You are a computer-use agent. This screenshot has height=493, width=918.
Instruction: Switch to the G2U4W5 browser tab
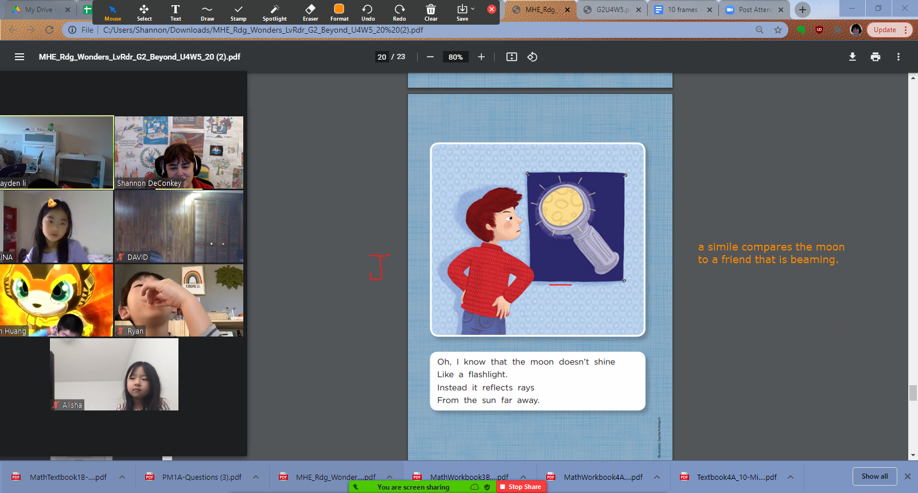click(612, 10)
